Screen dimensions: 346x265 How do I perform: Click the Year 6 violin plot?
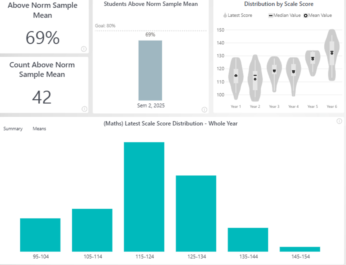pyautogui.click(x=332, y=55)
